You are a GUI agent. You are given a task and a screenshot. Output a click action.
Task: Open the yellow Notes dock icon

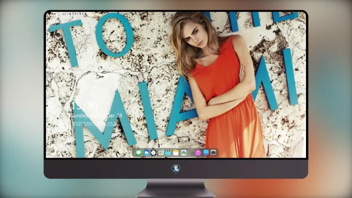tap(176, 152)
